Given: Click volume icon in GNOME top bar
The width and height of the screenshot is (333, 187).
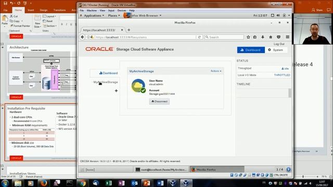Looking at the screenshot, I should tap(278, 16).
